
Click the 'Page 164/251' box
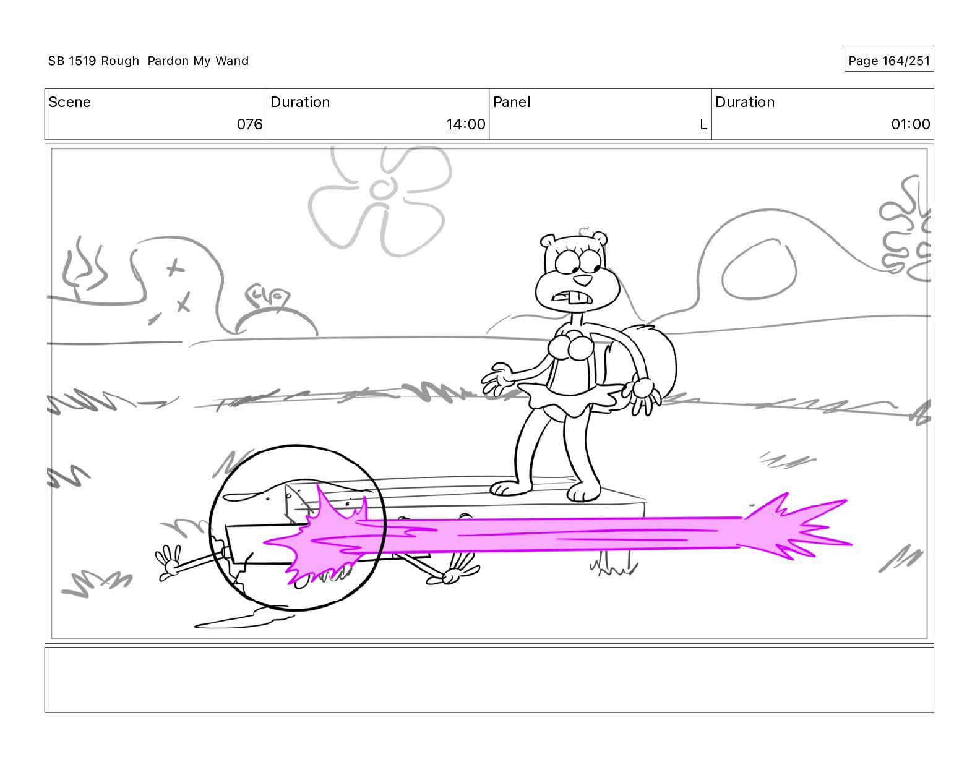[889, 61]
